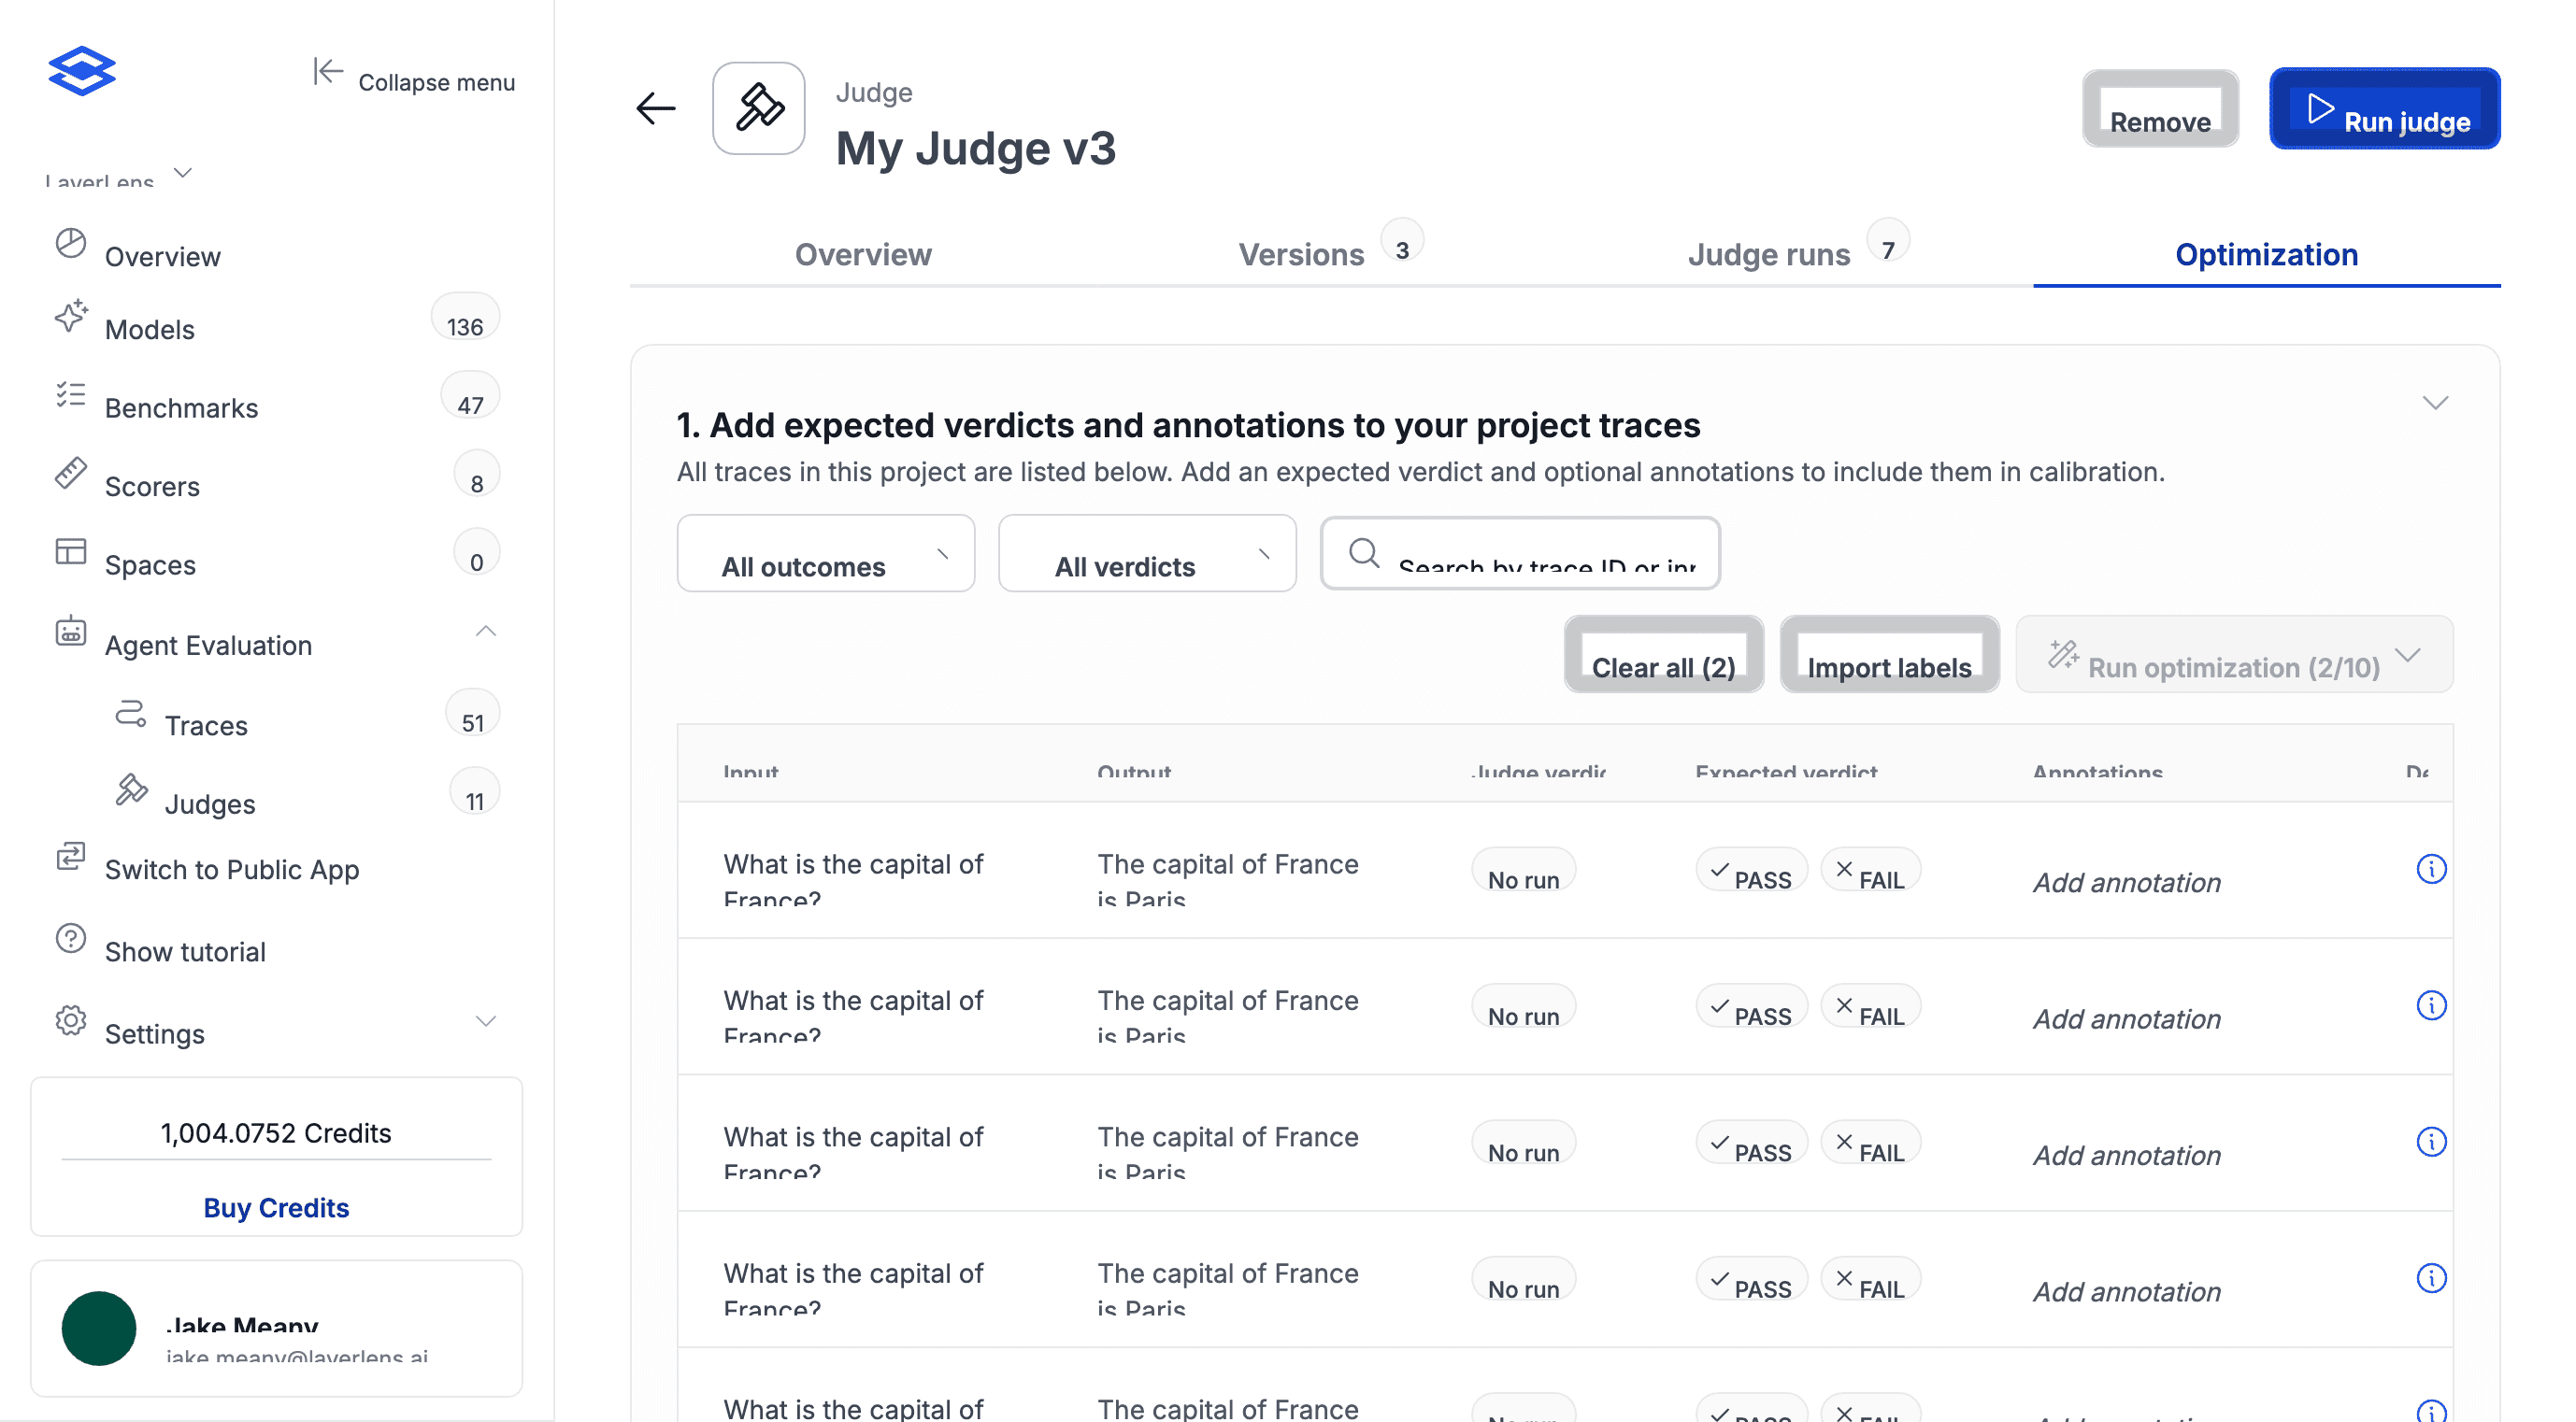
Task: Click the Run judge button
Action: tap(2384, 110)
